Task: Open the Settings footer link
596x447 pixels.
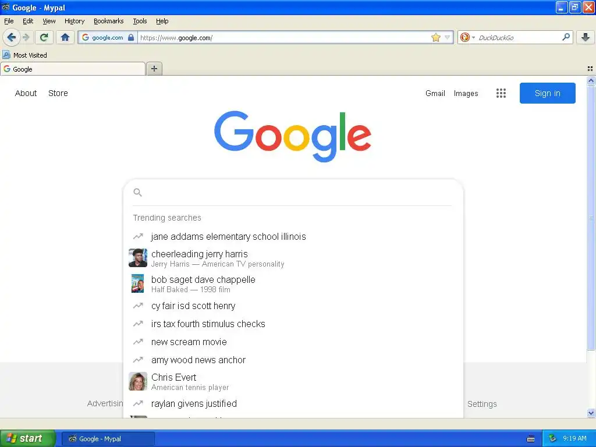Action: pos(482,404)
